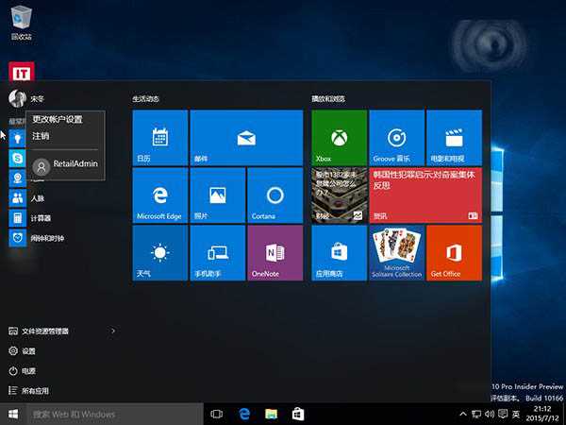
Task: Expand 文件资源管理器 jump list arrow
Action: click(x=113, y=331)
